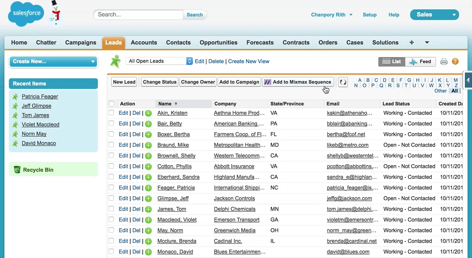Click into the Search input field
The width and height of the screenshot is (472, 258).
(138, 15)
